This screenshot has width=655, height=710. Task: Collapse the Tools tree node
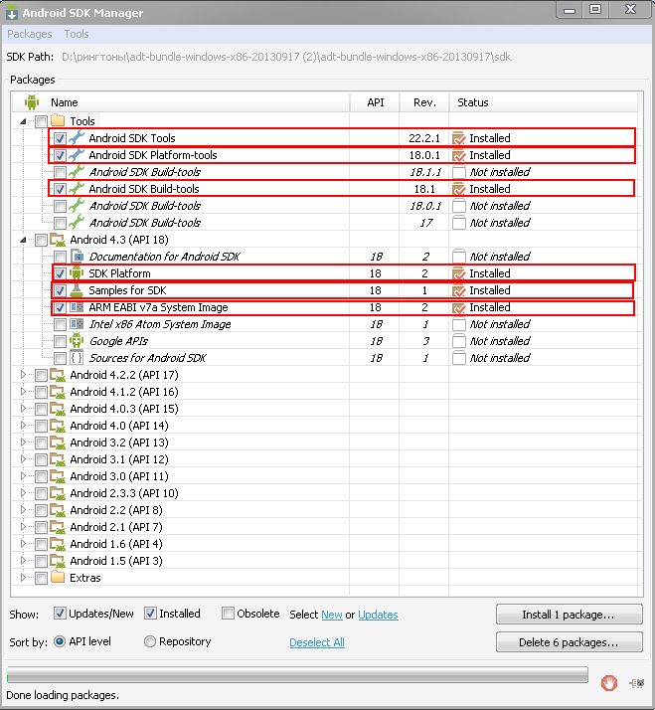23,121
